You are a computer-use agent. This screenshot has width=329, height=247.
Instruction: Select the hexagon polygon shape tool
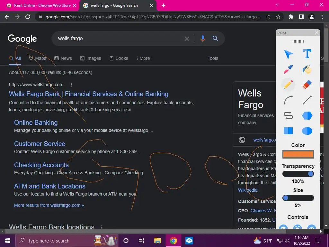point(307,115)
